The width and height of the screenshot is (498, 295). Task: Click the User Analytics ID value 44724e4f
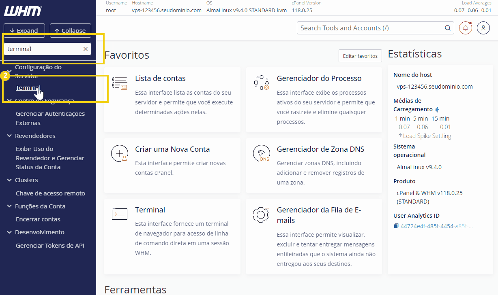[x=437, y=226]
